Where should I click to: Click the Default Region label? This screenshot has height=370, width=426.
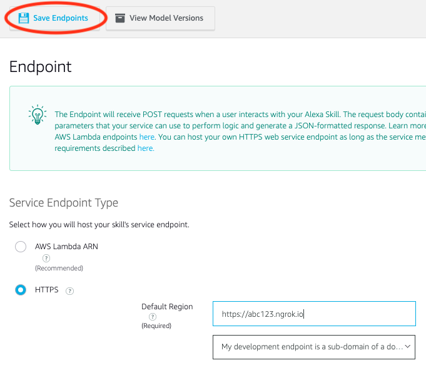pyautogui.click(x=167, y=307)
